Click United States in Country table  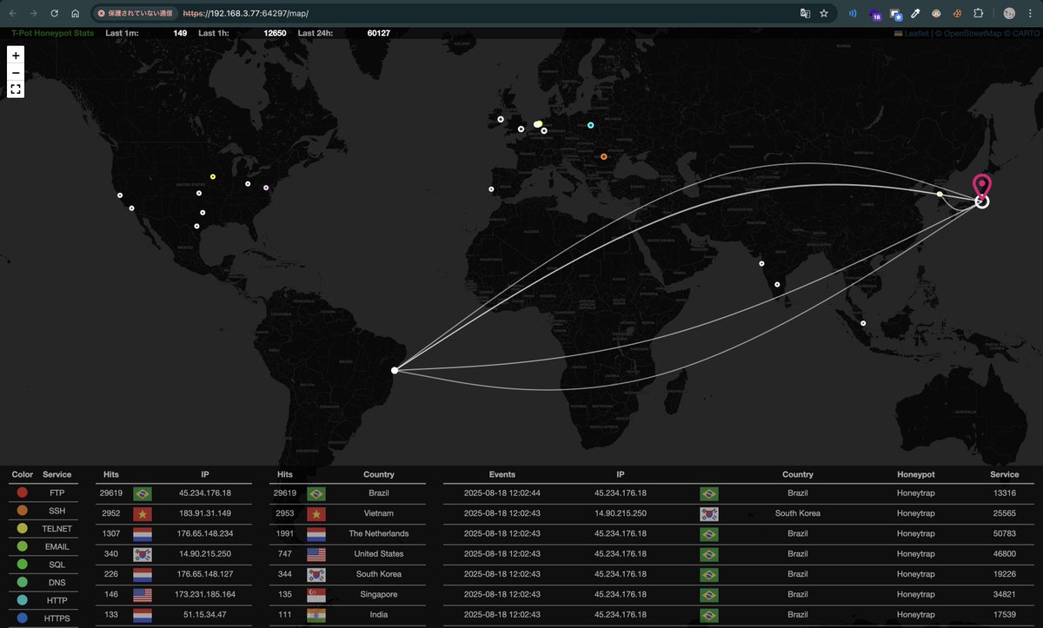[x=379, y=553]
